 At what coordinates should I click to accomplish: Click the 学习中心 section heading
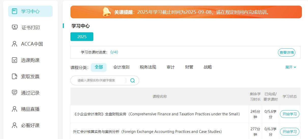pos(81,26)
